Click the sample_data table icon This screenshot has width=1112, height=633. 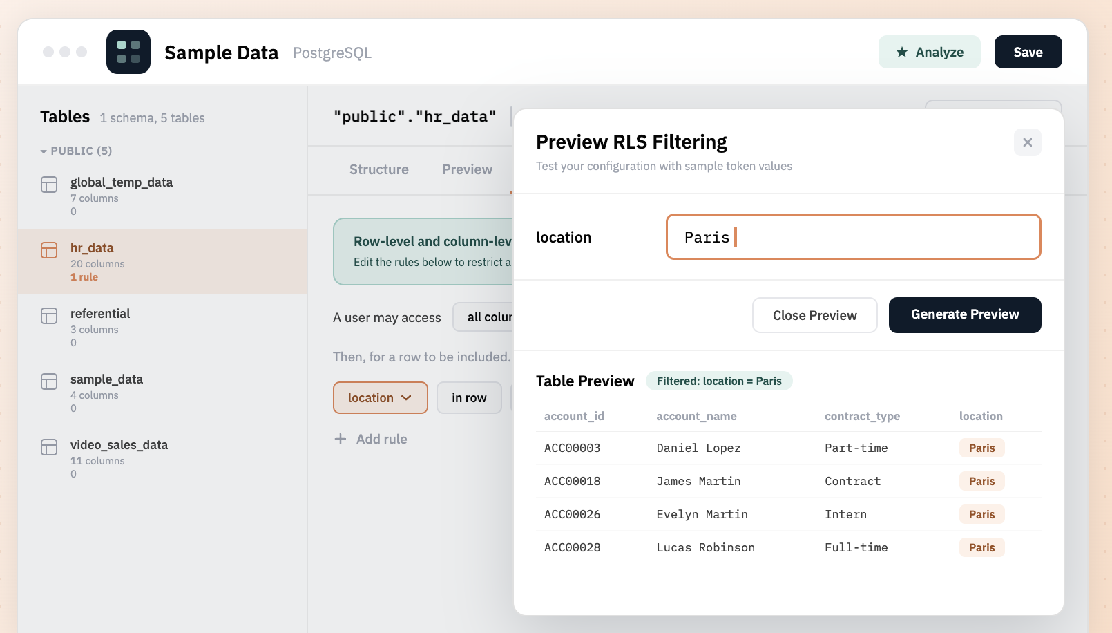coord(49,381)
